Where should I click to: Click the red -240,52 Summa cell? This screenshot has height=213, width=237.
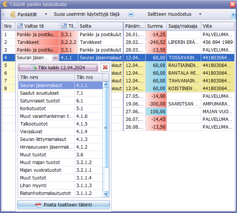(155, 42)
